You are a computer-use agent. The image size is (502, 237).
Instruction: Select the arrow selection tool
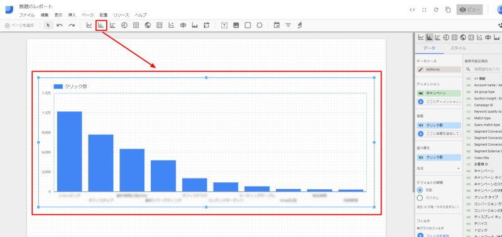pos(48,25)
